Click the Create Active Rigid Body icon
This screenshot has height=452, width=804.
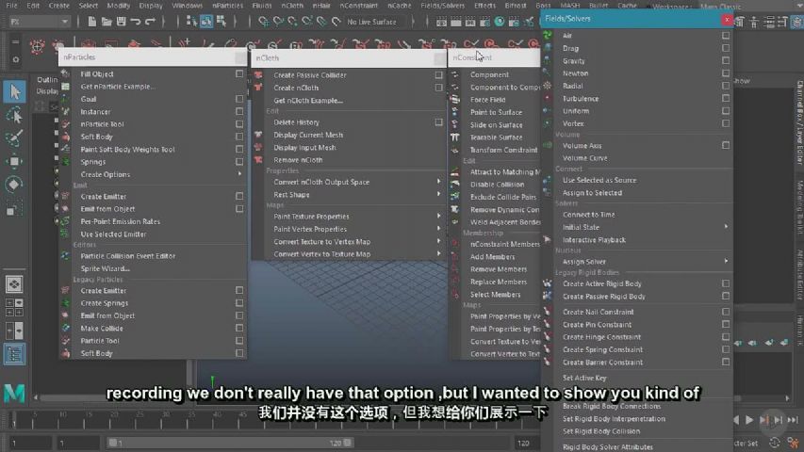pos(548,283)
